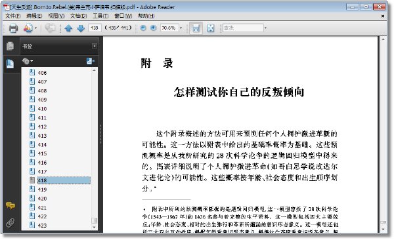Click the bookmarks panel title 书签

27,46
